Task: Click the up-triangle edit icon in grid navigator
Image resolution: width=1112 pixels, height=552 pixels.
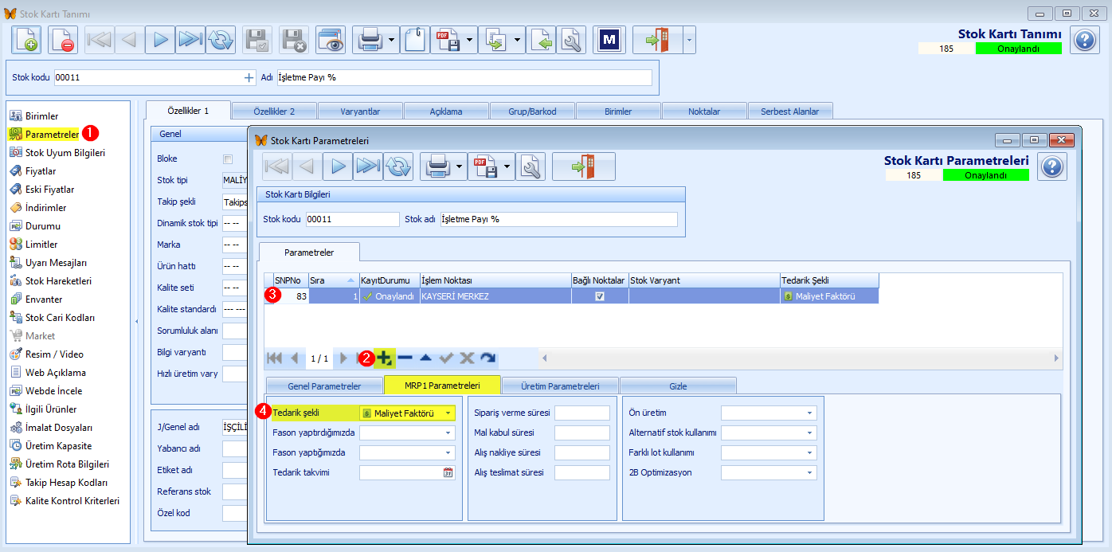Action: point(425,358)
